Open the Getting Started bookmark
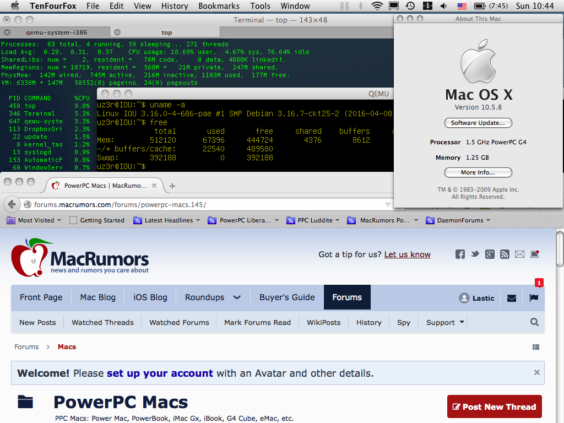 (x=97, y=220)
